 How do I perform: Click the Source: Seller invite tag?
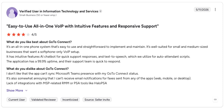(97, 100)
